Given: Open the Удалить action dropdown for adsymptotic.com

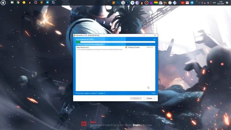Looking at the screenshot, I should pyautogui.click(x=149, y=47).
